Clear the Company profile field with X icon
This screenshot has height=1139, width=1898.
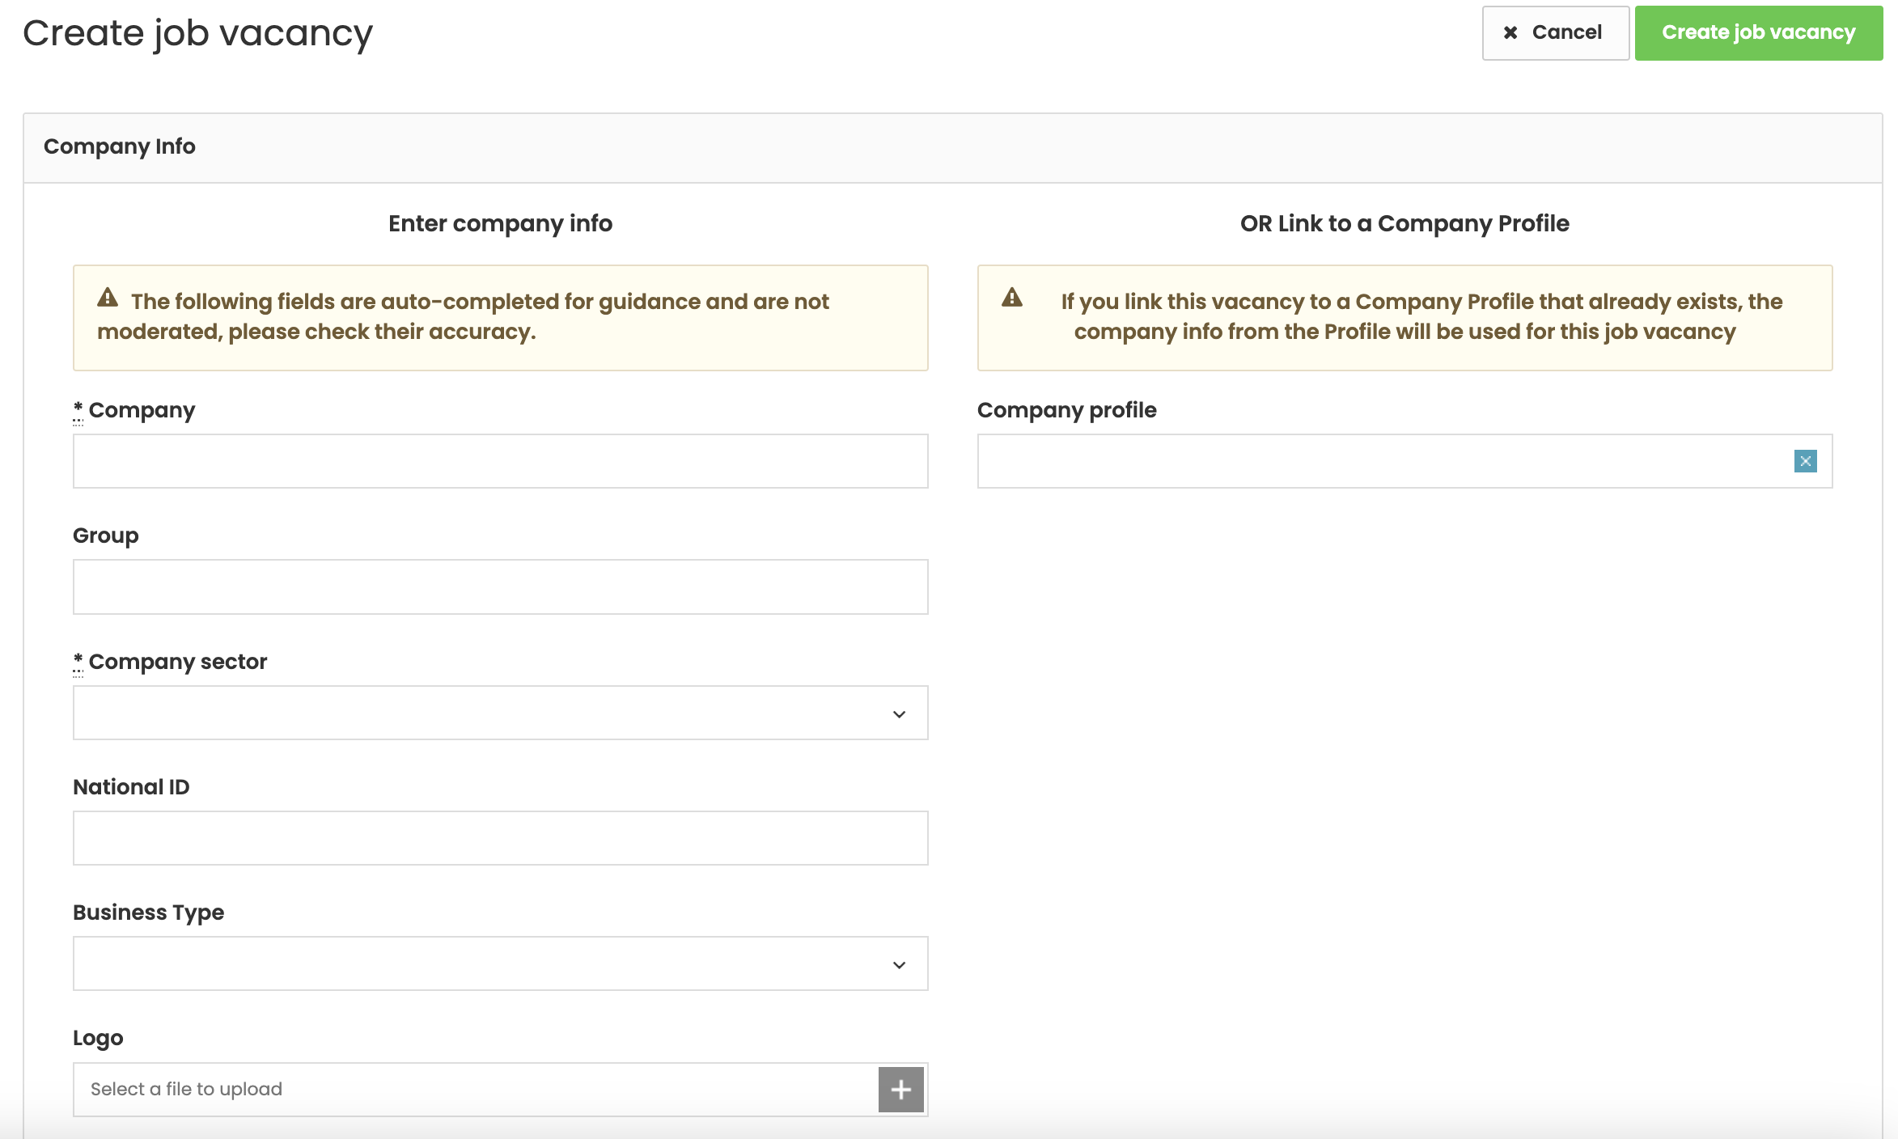(1805, 461)
